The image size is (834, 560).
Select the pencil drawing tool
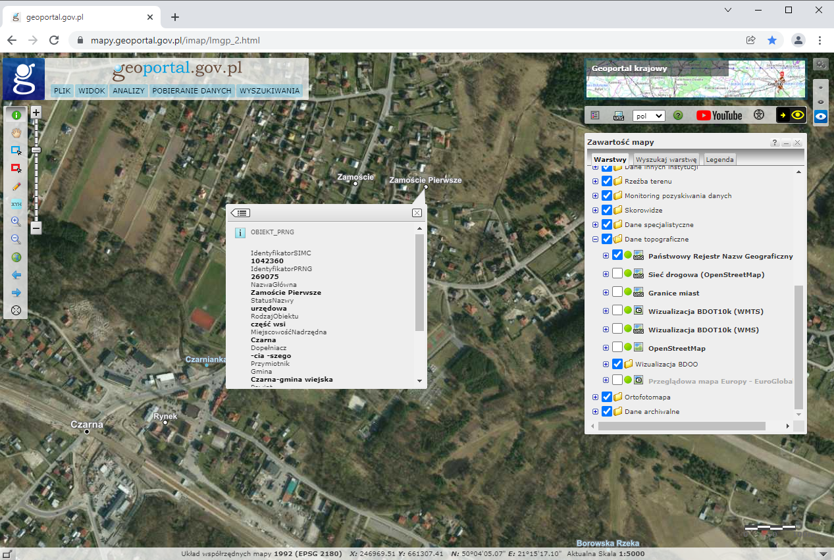tap(16, 186)
